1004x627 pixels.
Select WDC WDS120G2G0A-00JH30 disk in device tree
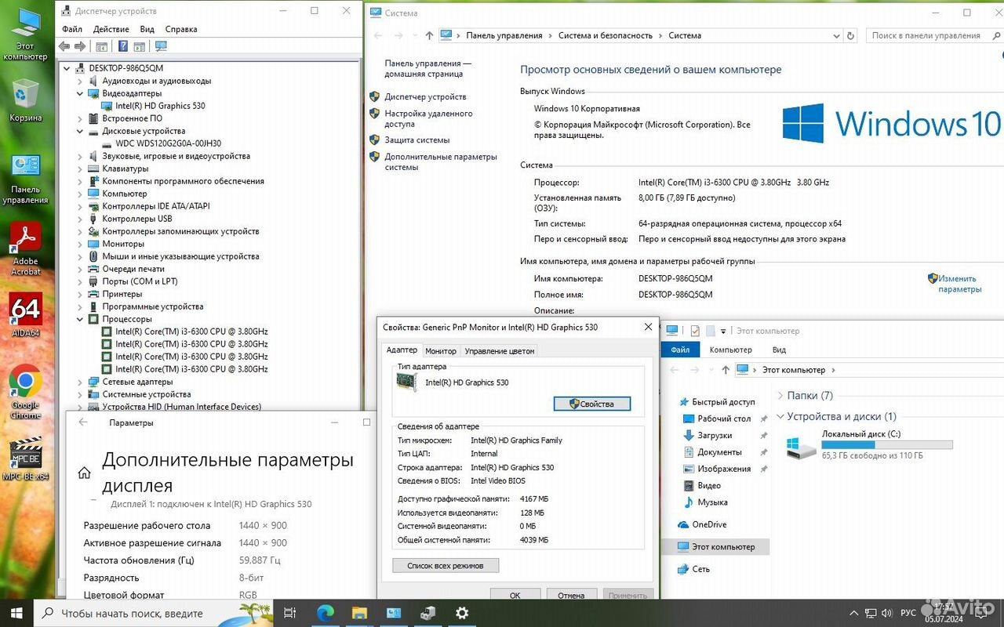point(168,143)
